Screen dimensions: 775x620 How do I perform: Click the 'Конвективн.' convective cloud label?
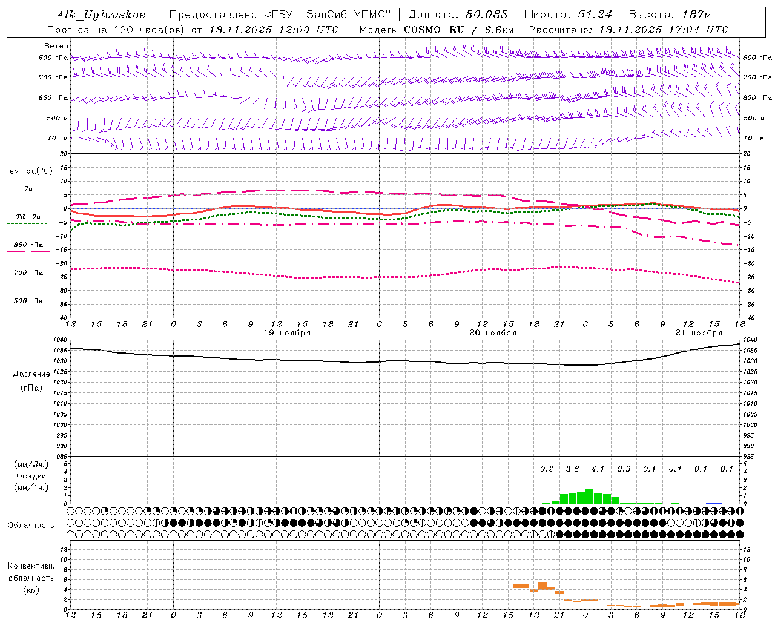coord(31,566)
